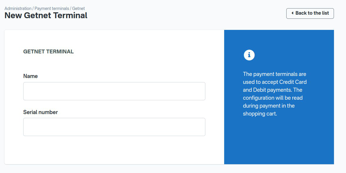Viewport: 346px width, 173px height.
Task: Click the New Getnet Terminal page title
Action: [x=46, y=16]
